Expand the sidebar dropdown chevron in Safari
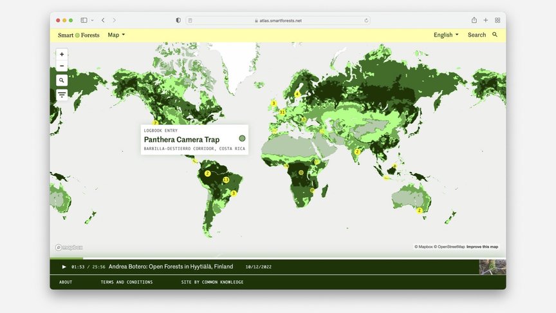This screenshot has height=313, width=556. (92, 20)
